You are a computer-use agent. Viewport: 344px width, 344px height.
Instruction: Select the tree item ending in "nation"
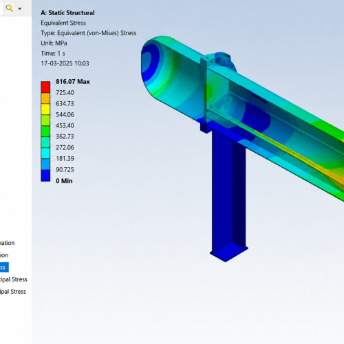(8, 243)
